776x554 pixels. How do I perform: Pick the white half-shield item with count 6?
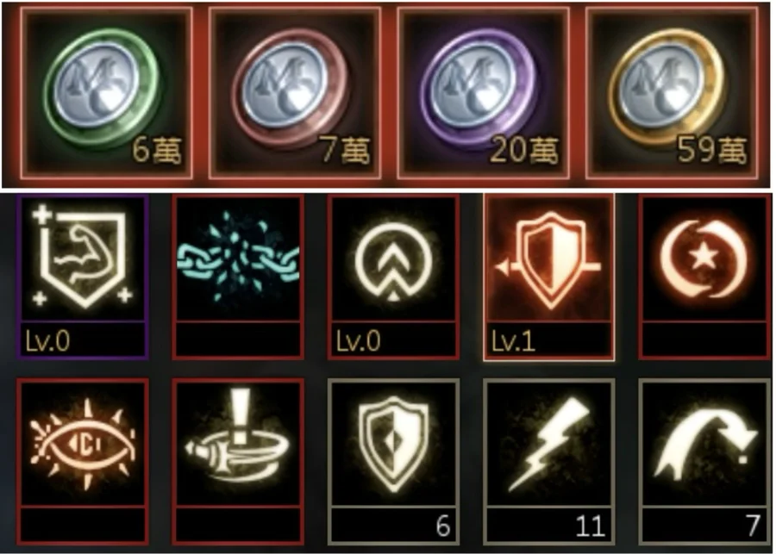[393, 461]
